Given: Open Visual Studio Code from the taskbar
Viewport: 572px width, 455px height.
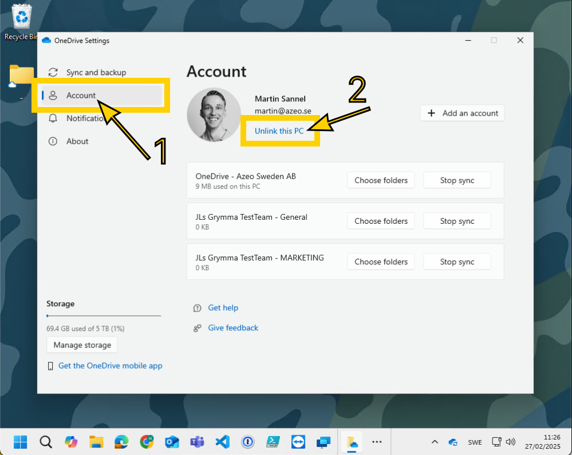Looking at the screenshot, I should pyautogui.click(x=222, y=442).
